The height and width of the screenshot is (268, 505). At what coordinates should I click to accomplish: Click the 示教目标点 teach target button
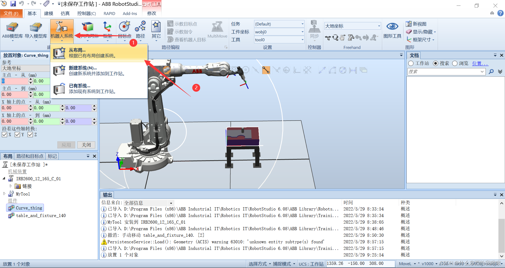tap(182, 24)
